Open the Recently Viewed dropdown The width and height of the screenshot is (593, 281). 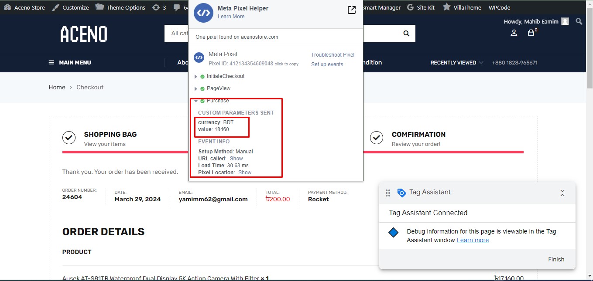tap(456, 63)
